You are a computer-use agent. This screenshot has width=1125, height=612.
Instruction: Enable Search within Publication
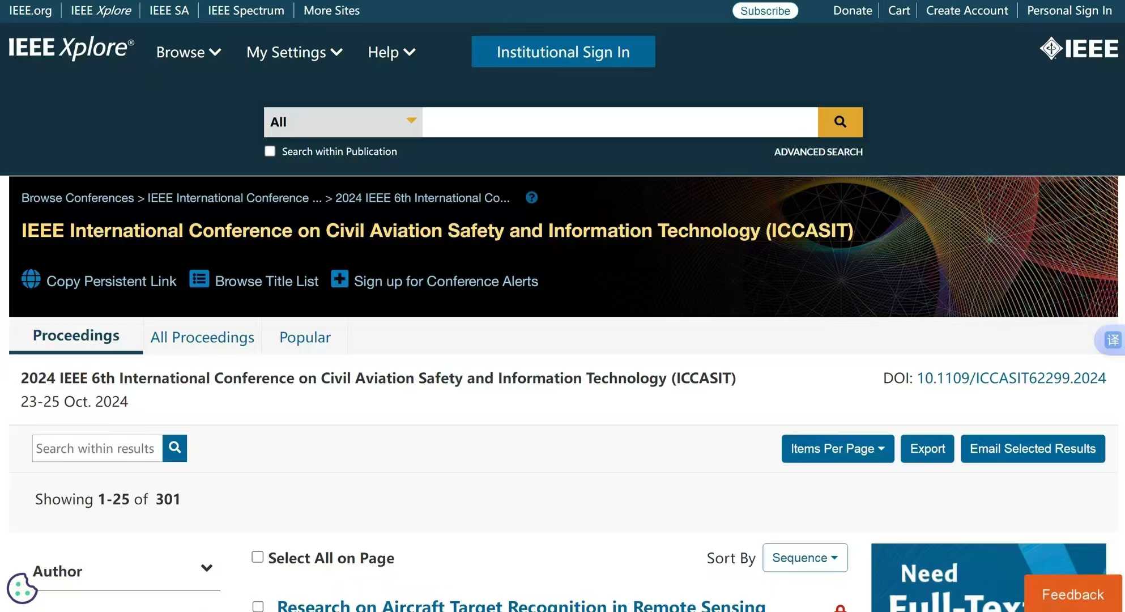270,151
